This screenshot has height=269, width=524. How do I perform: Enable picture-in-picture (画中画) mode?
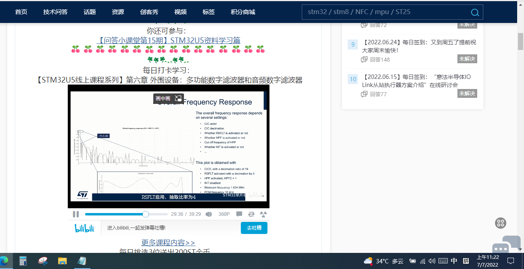168,98
